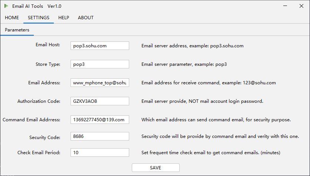This screenshot has width=310, height=176.
Task: Click the Email server address example hint
Action: (192, 46)
